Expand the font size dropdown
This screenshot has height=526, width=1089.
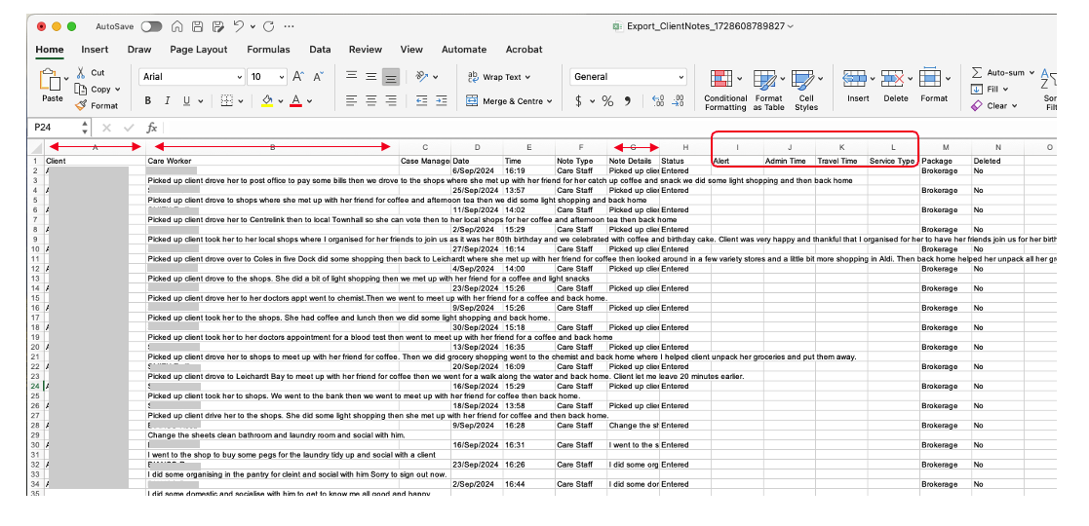(281, 77)
